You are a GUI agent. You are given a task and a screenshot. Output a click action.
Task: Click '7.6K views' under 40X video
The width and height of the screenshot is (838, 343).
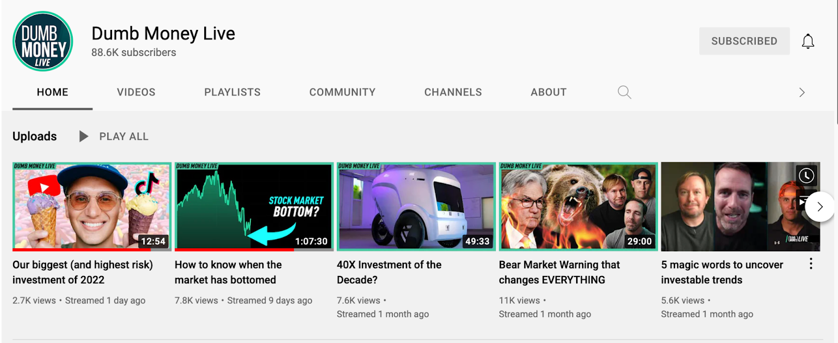click(x=358, y=301)
